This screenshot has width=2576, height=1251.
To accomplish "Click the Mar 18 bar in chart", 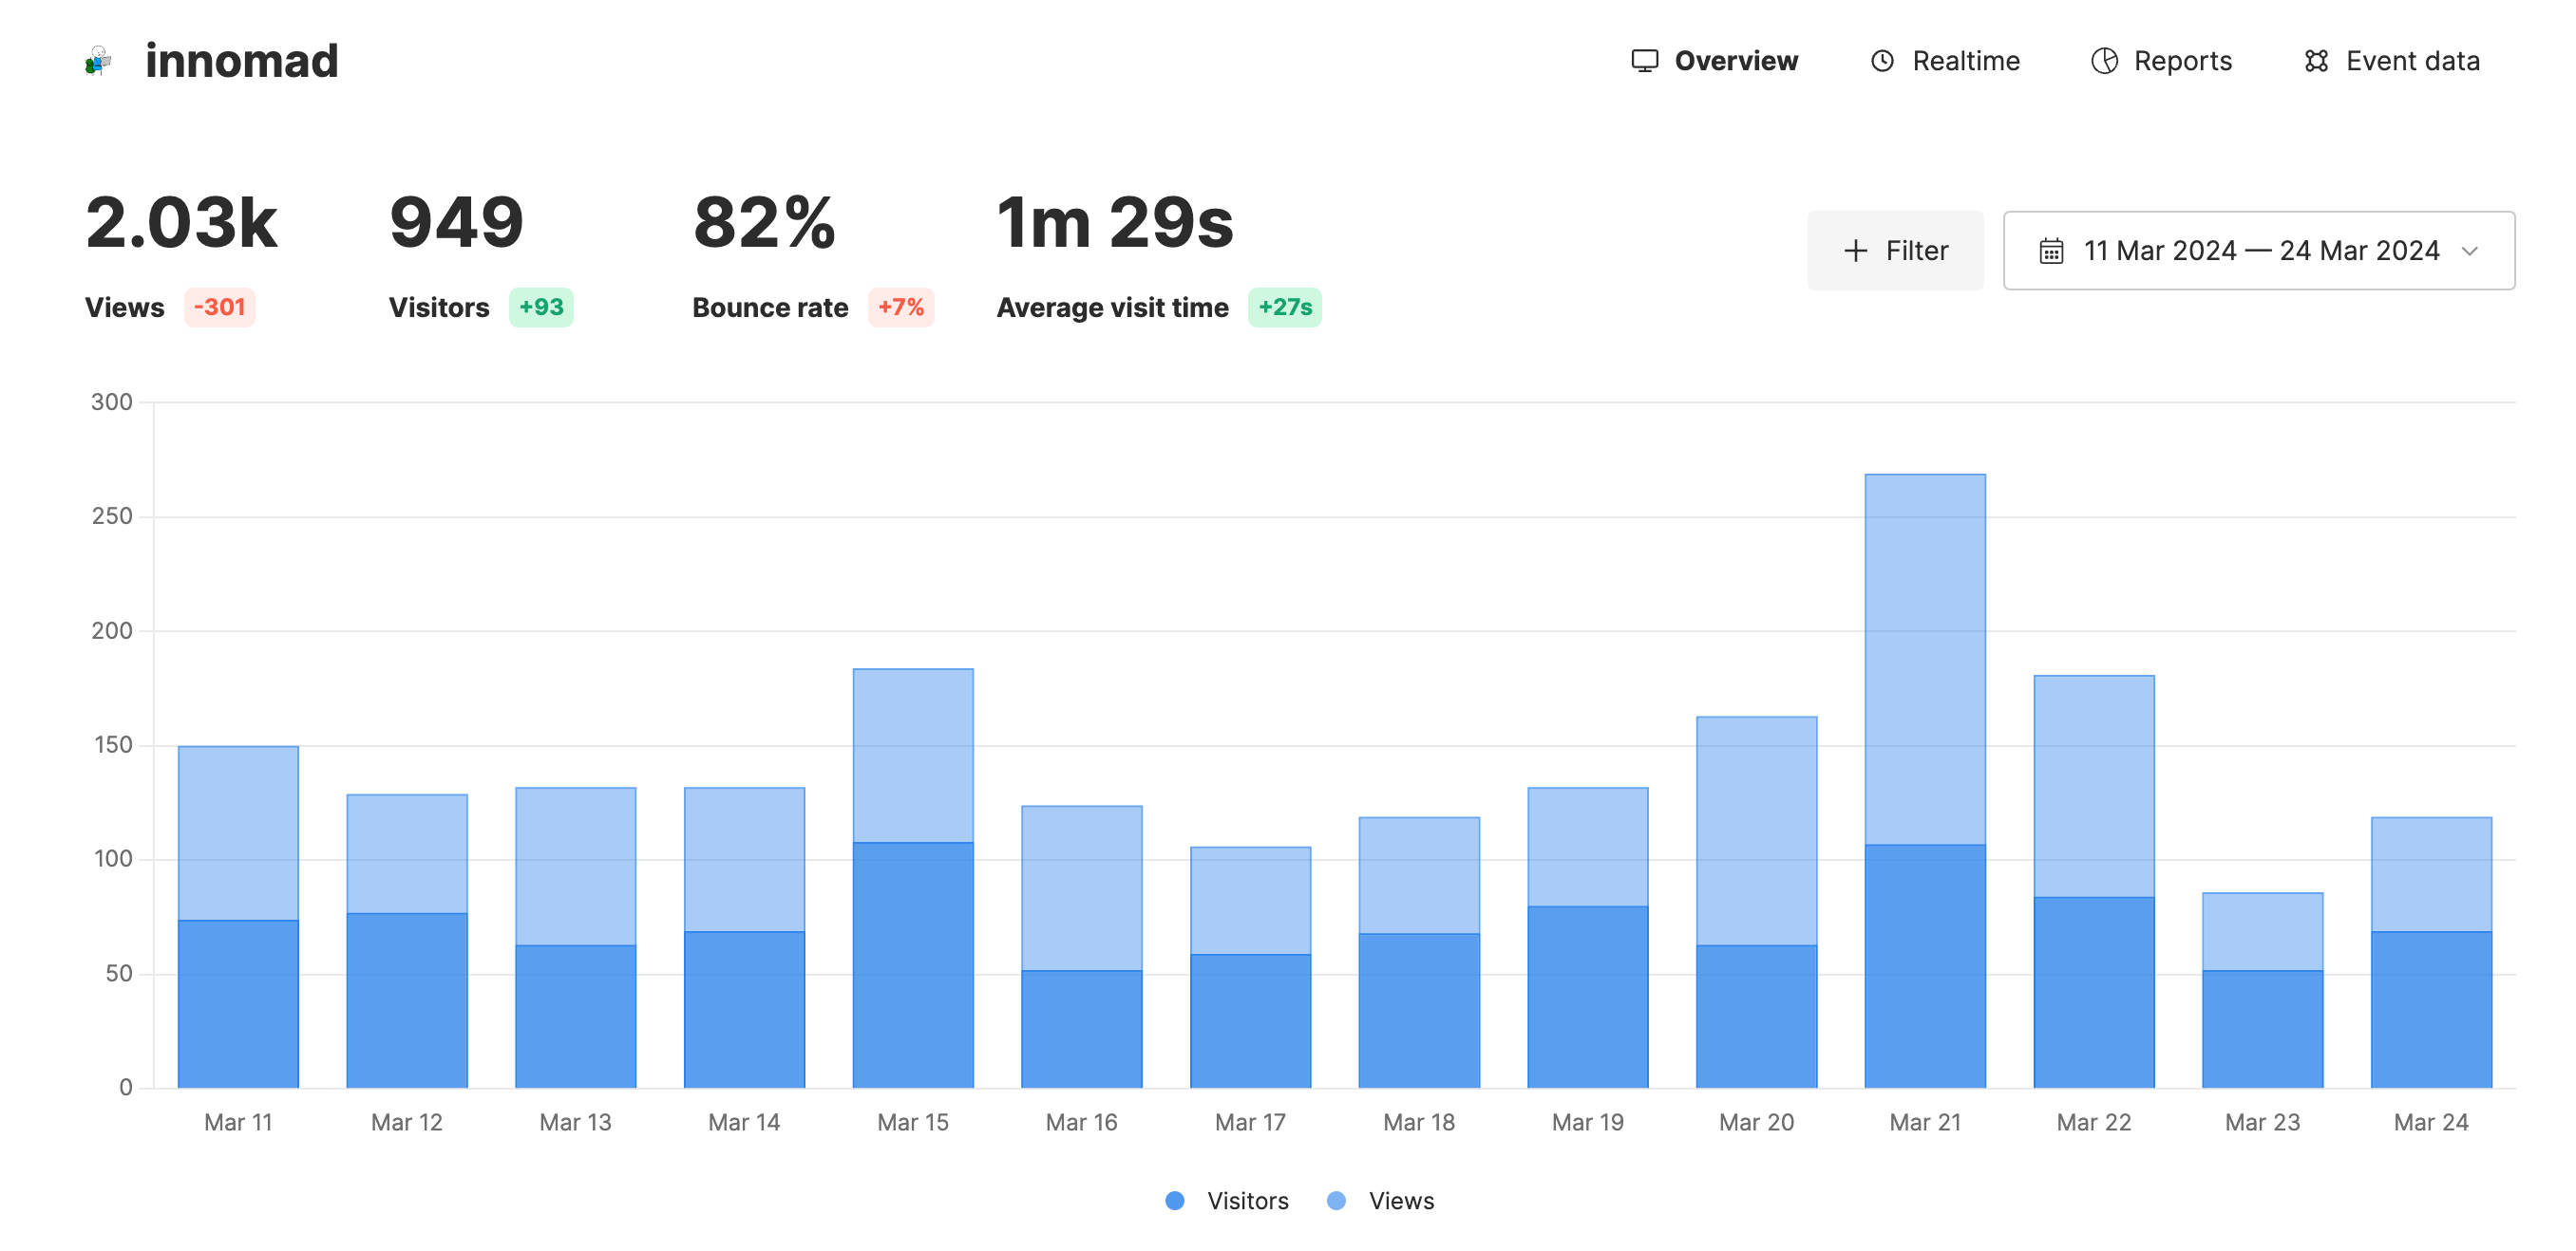I will (1419, 952).
